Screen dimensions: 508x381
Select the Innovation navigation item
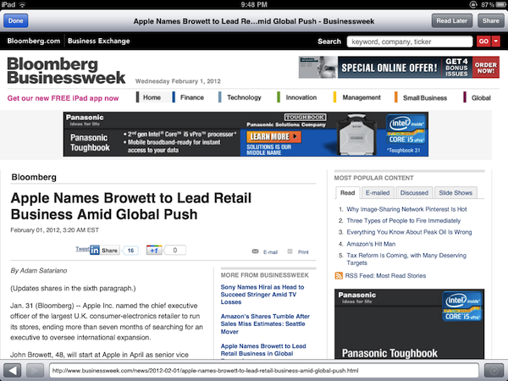301,97
